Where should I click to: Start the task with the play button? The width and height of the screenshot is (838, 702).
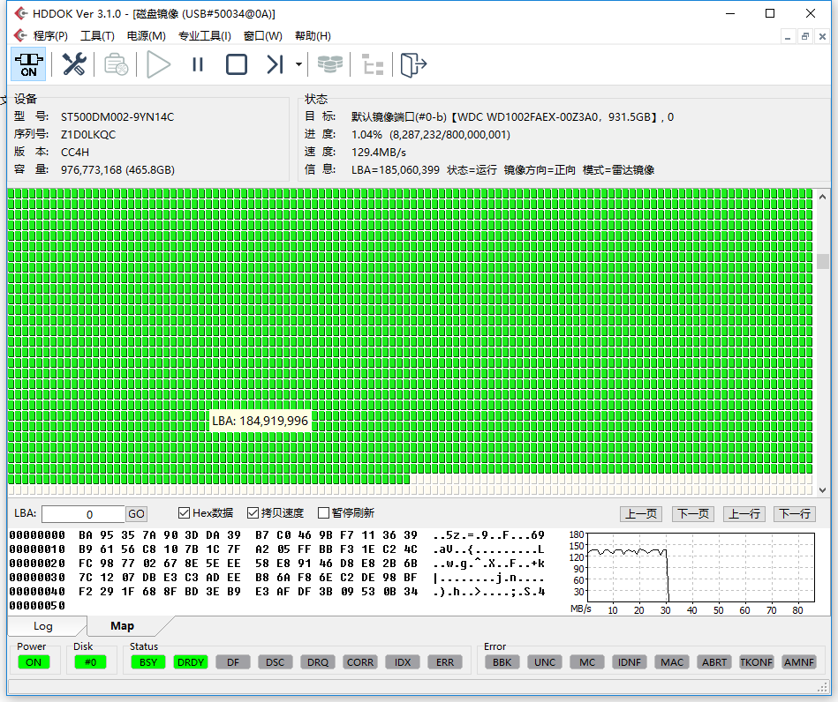tap(158, 64)
